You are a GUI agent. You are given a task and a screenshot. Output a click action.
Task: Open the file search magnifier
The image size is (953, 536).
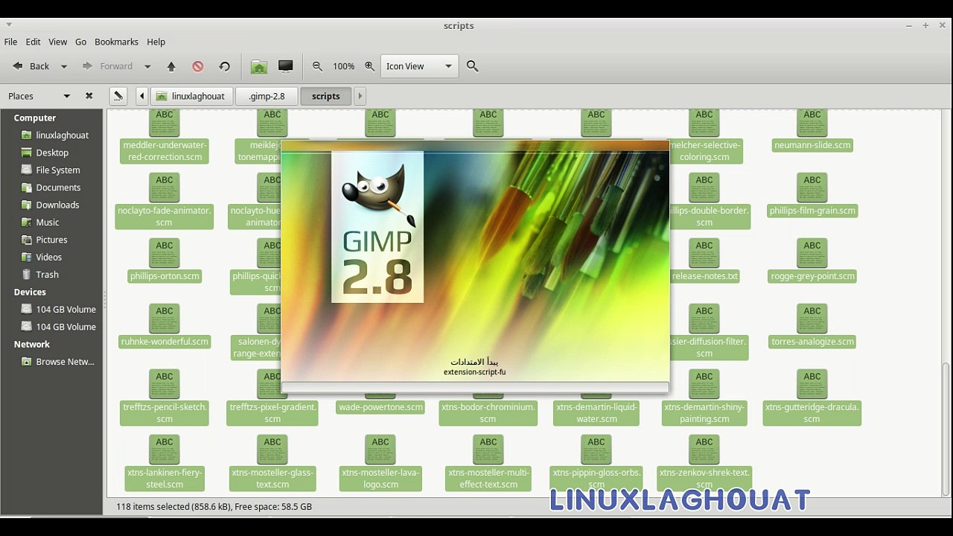[x=472, y=66]
